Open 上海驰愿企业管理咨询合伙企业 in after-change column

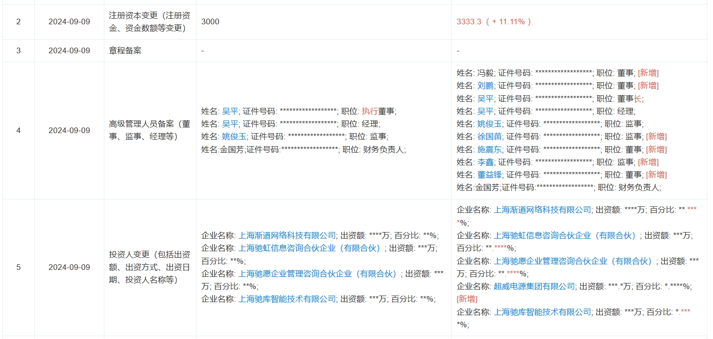[575, 261]
